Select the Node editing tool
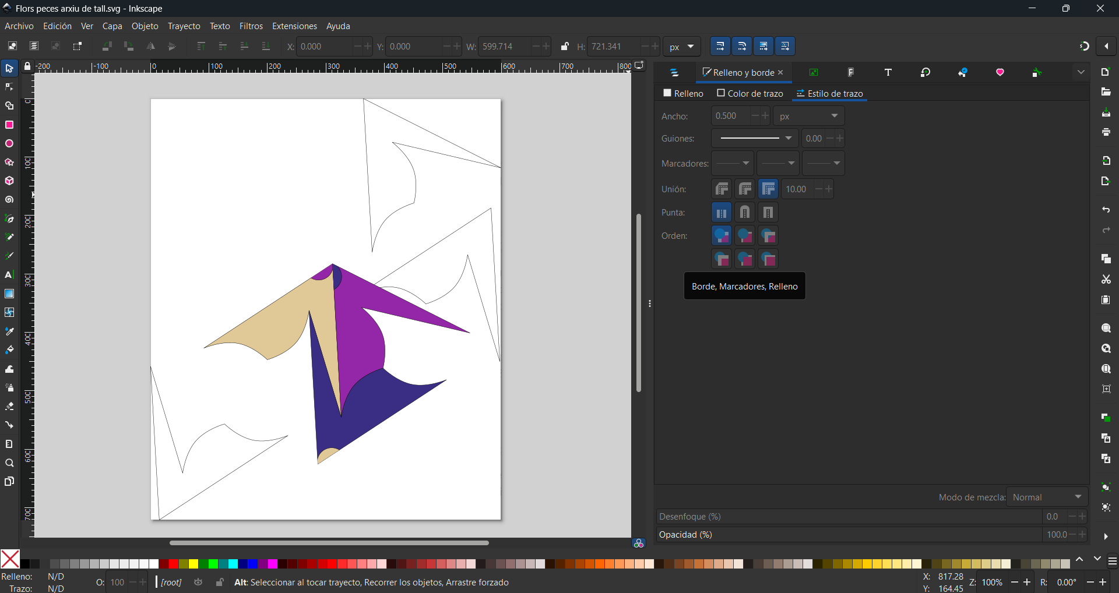 tap(9, 87)
